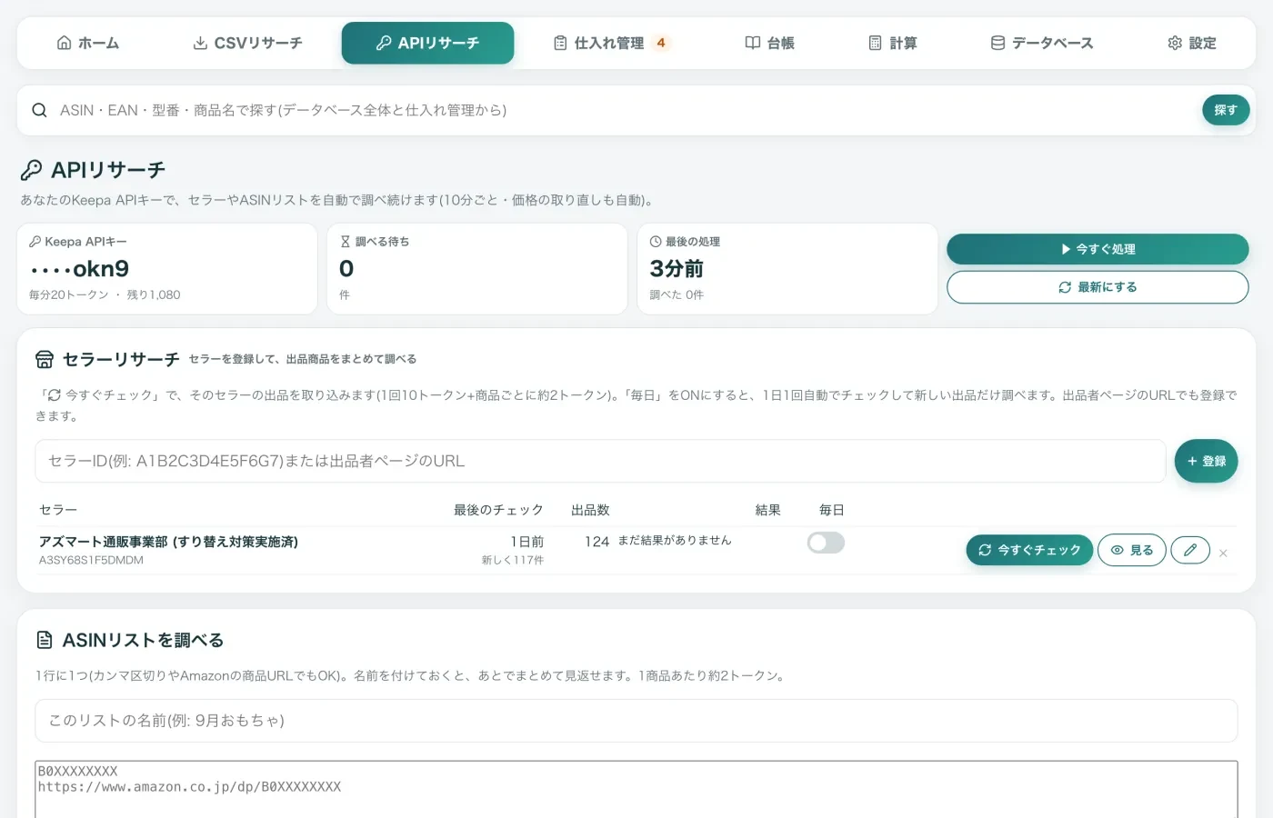The width and height of the screenshot is (1273, 818).
Task: Click the まだ結果がありません text
Action: (675, 540)
